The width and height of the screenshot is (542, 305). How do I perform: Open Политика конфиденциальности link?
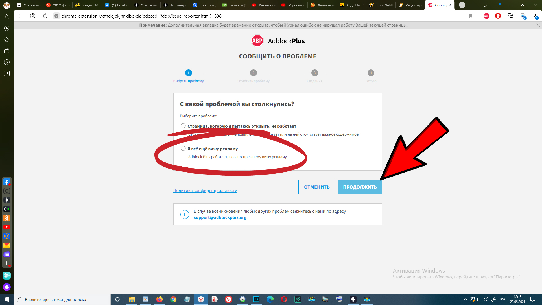click(205, 191)
